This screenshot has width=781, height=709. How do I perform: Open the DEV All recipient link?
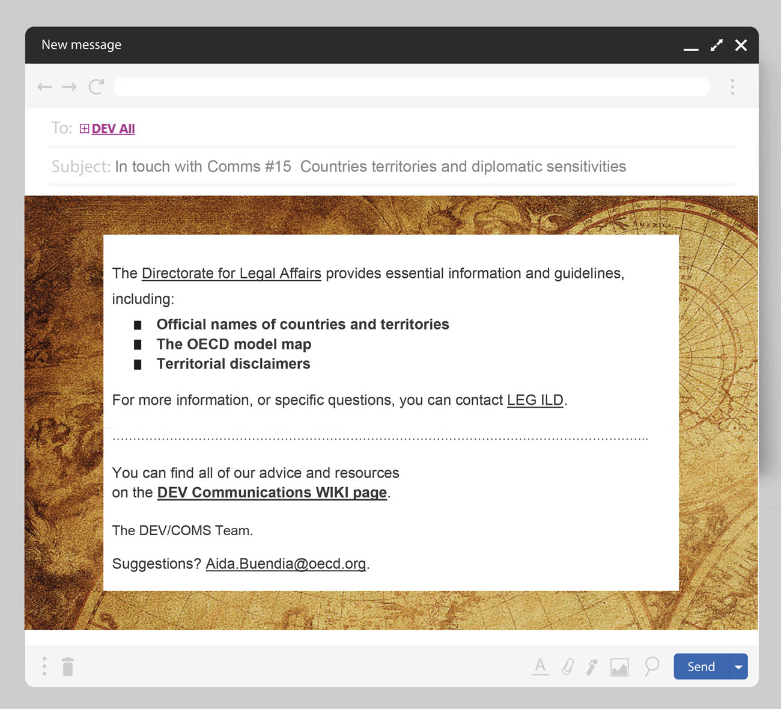coord(113,129)
